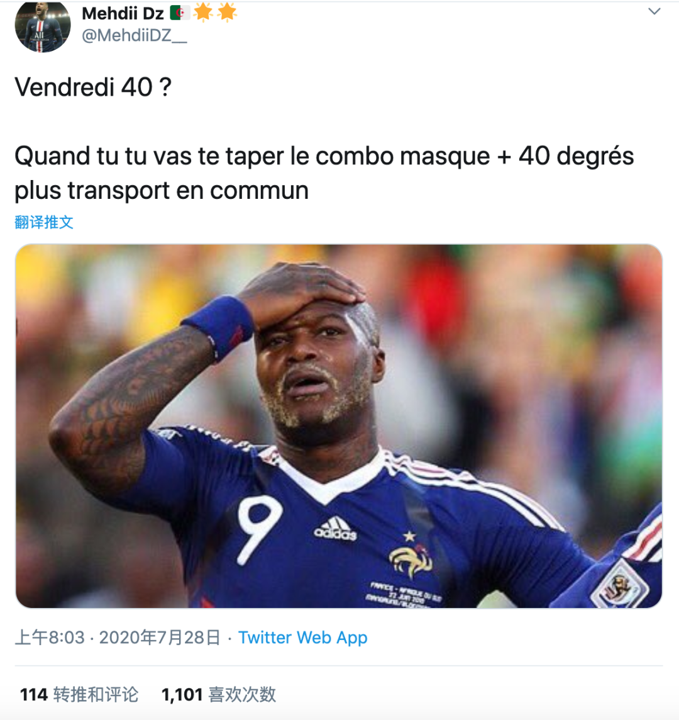
Task: Click the tweet text starting 'Quand tu tu vas'
Action: pyautogui.click(x=324, y=173)
